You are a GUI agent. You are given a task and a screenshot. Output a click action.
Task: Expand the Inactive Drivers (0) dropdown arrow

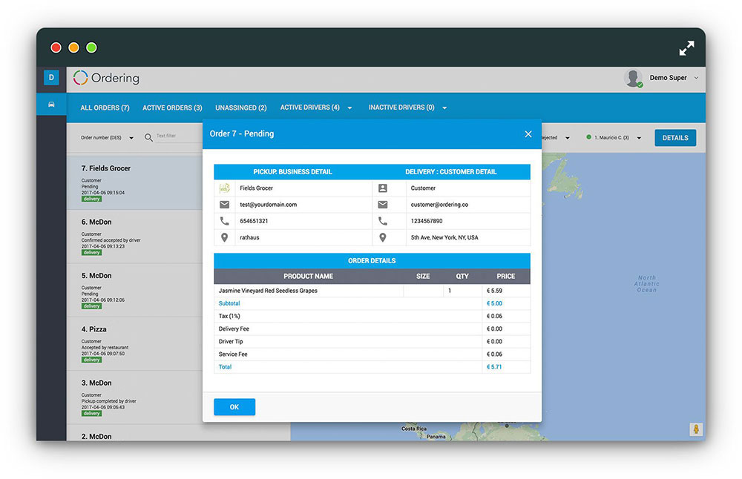444,108
